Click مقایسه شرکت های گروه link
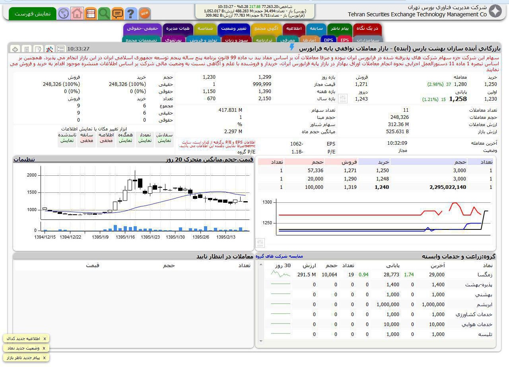Screen dimensions: 509x367 [x=279, y=256]
